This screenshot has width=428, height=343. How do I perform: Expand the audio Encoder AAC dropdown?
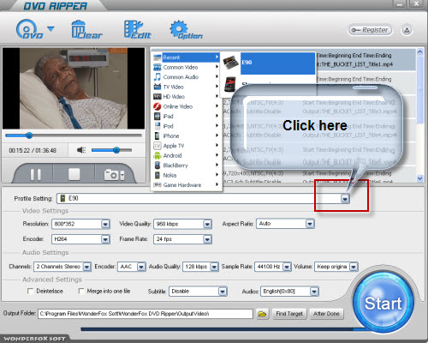[x=141, y=267]
